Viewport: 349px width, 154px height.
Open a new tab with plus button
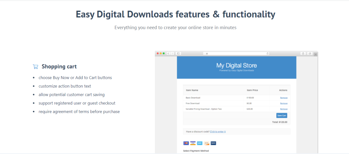(x=316, y=54)
